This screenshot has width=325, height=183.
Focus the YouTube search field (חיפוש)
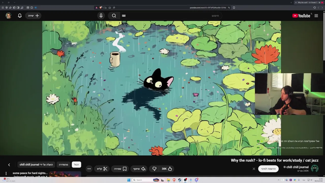171,16
